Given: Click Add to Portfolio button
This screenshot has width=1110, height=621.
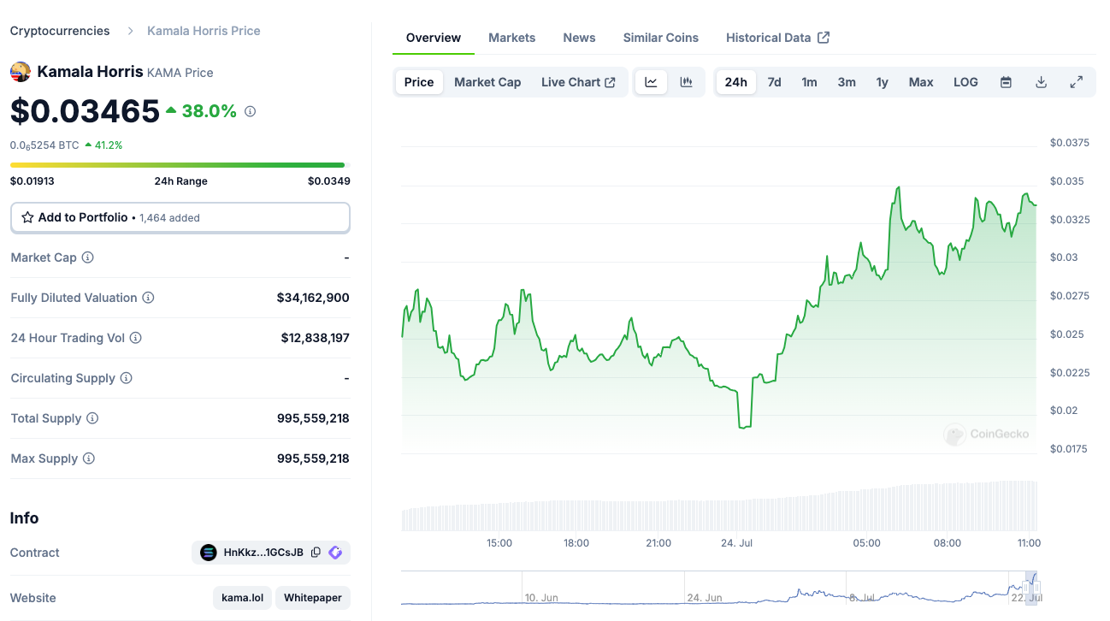Looking at the screenshot, I should [x=180, y=217].
